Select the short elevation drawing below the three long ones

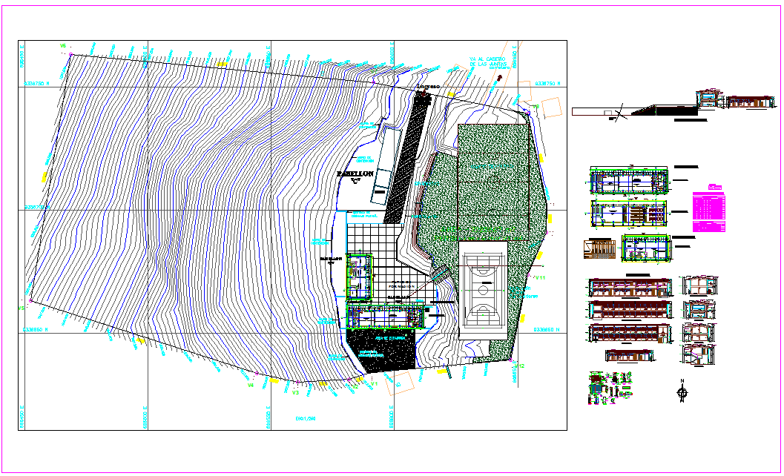click(630, 356)
